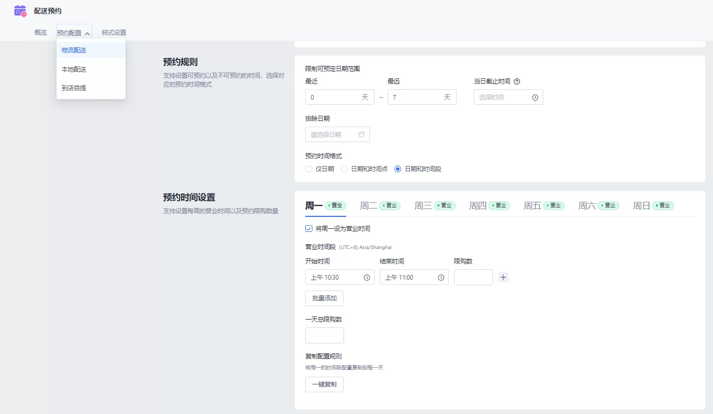Click the 一天总限购数 input field

(324, 335)
